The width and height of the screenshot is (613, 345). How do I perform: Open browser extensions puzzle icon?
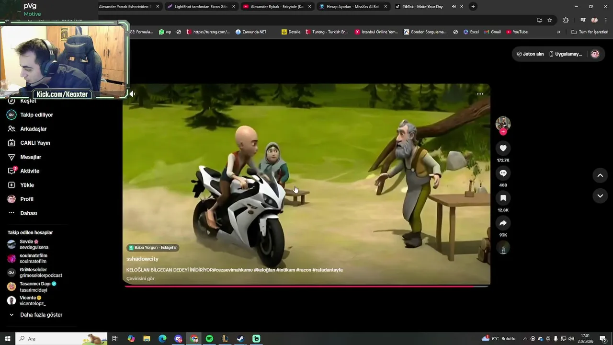(x=566, y=20)
